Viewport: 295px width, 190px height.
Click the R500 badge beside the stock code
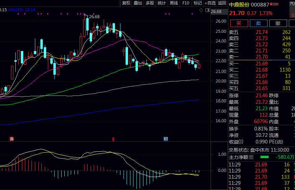pyautogui.click(x=274, y=4)
